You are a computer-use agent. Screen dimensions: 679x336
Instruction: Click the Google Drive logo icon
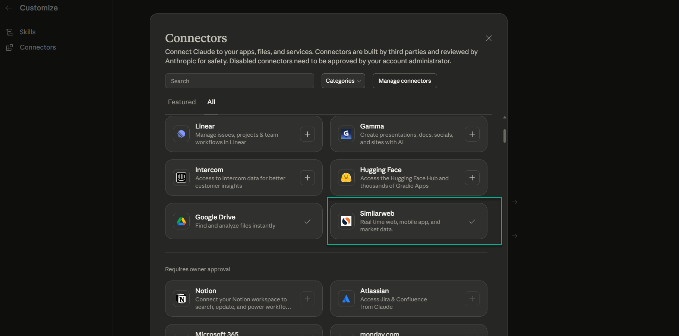[x=181, y=221]
